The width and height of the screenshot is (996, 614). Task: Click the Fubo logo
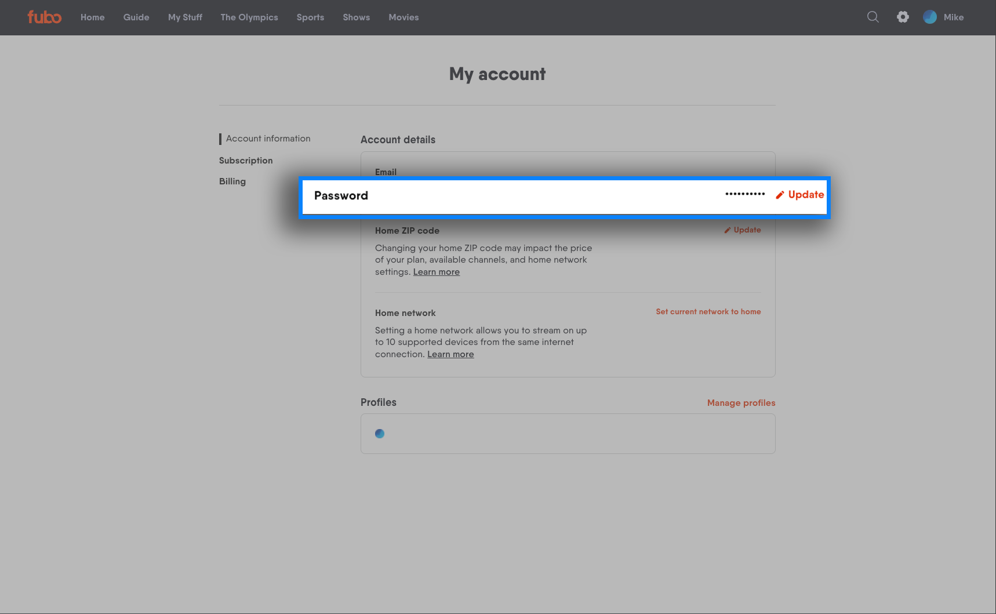[x=45, y=17]
